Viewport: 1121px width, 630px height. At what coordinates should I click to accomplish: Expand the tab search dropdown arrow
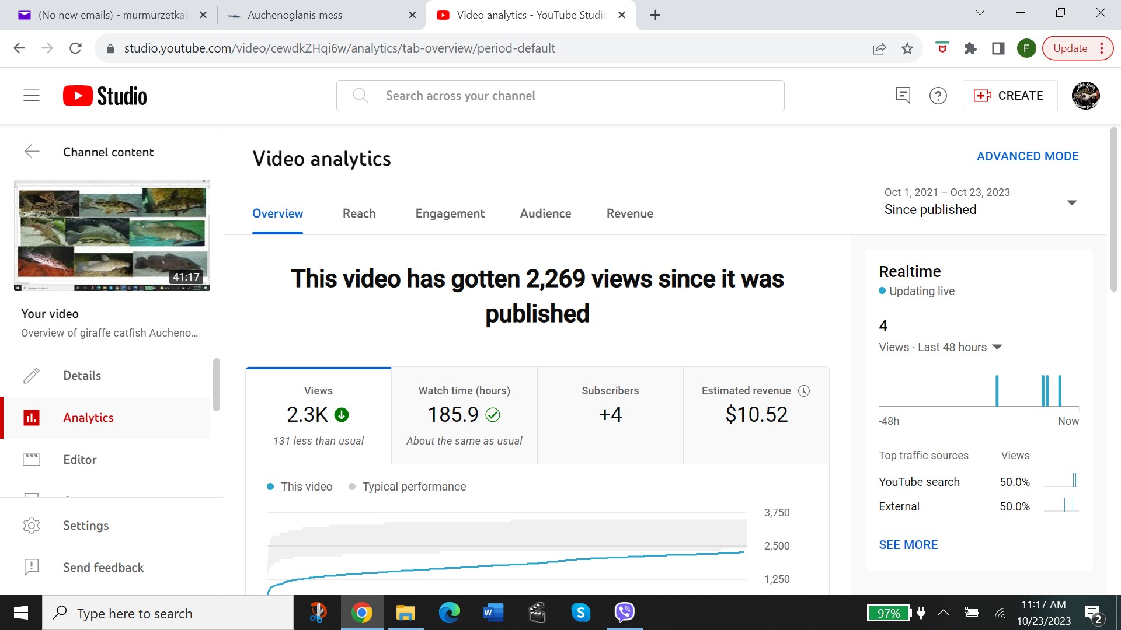click(x=980, y=13)
